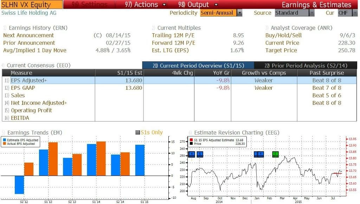Switch to Prior Period Analysis (S2/14) tab
The image size is (360, 204).
[x=306, y=66]
